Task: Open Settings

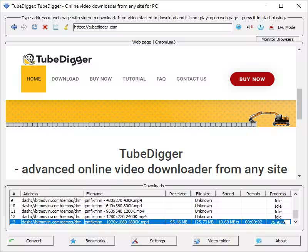Action: click(154, 241)
